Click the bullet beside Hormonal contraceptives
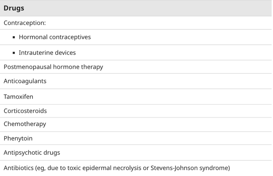The width and height of the screenshot is (273, 176). coord(14,37)
